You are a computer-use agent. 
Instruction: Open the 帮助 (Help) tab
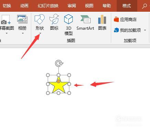(x=106, y=6)
